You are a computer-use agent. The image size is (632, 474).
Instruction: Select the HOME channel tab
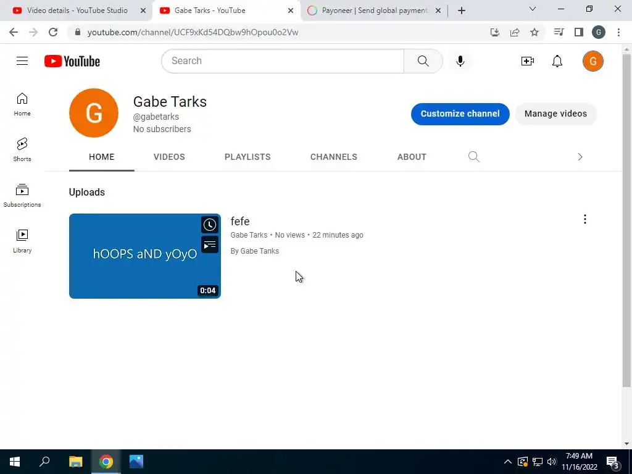pyautogui.click(x=102, y=157)
